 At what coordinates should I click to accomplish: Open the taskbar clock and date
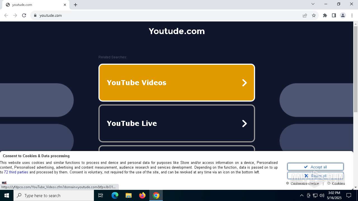tap(334, 195)
